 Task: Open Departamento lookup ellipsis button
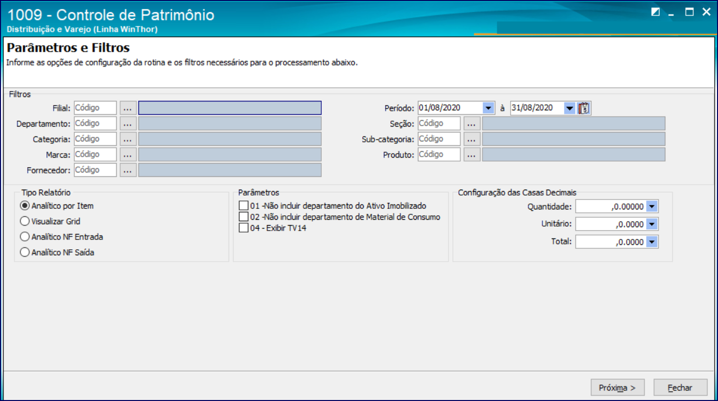coord(128,124)
